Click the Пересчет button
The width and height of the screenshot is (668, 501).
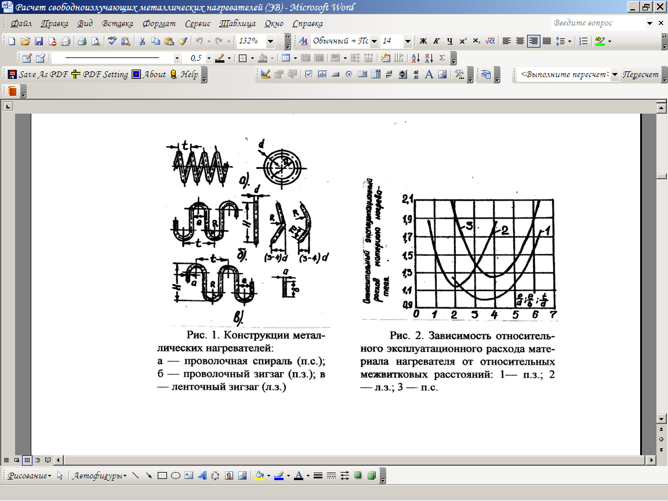(x=640, y=75)
